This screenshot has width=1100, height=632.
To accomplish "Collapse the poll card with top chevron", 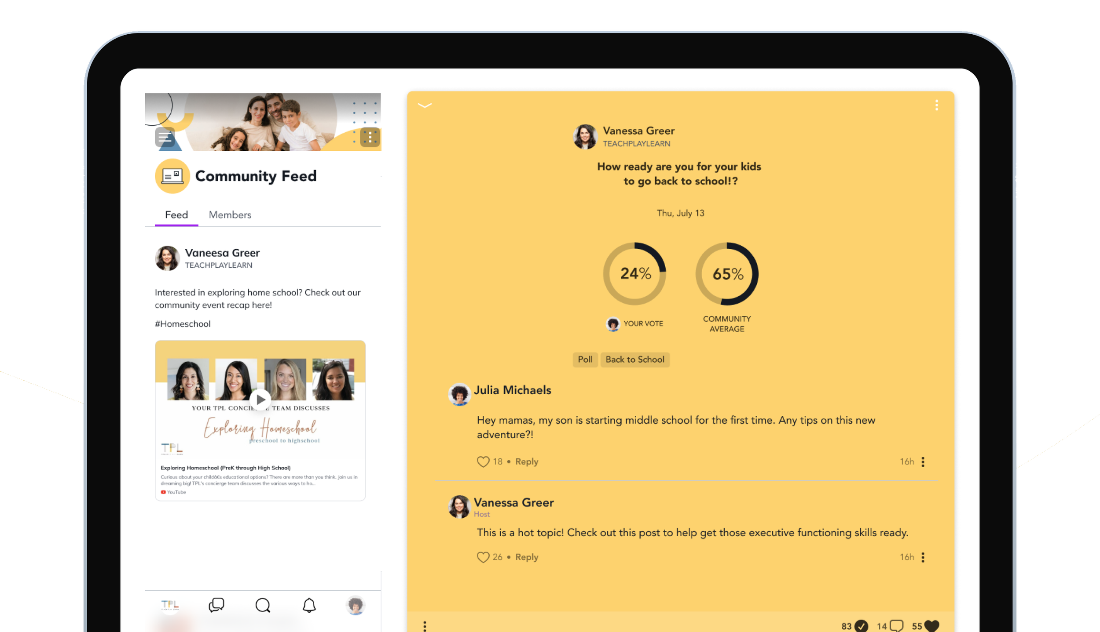I will click(425, 105).
